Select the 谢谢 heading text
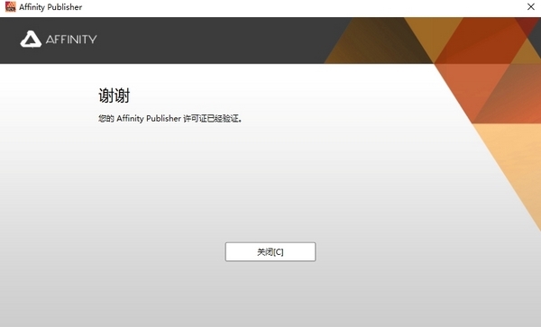The width and height of the screenshot is (541, 327). tap(114, 95)
